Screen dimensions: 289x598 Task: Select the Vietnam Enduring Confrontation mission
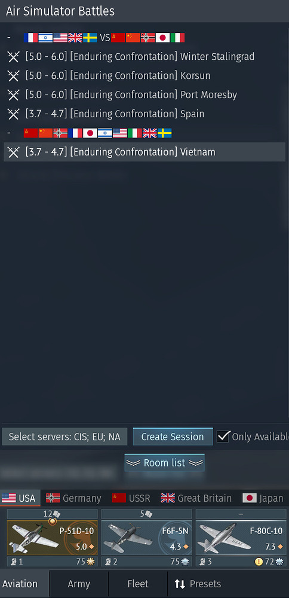(144, 152)
